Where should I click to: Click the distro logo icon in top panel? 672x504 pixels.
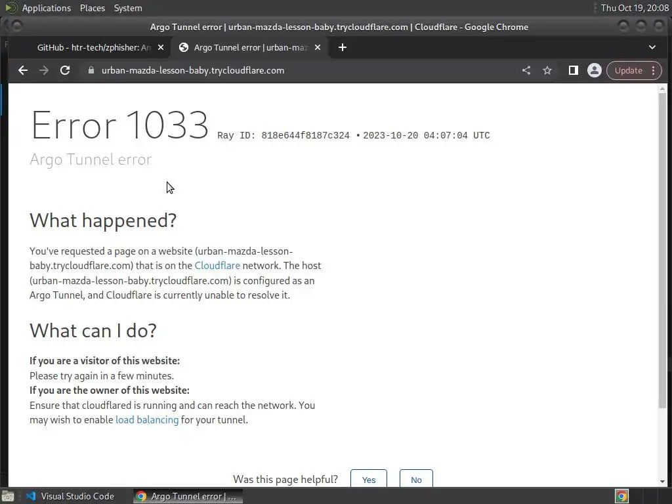click(x=10, y=8)
